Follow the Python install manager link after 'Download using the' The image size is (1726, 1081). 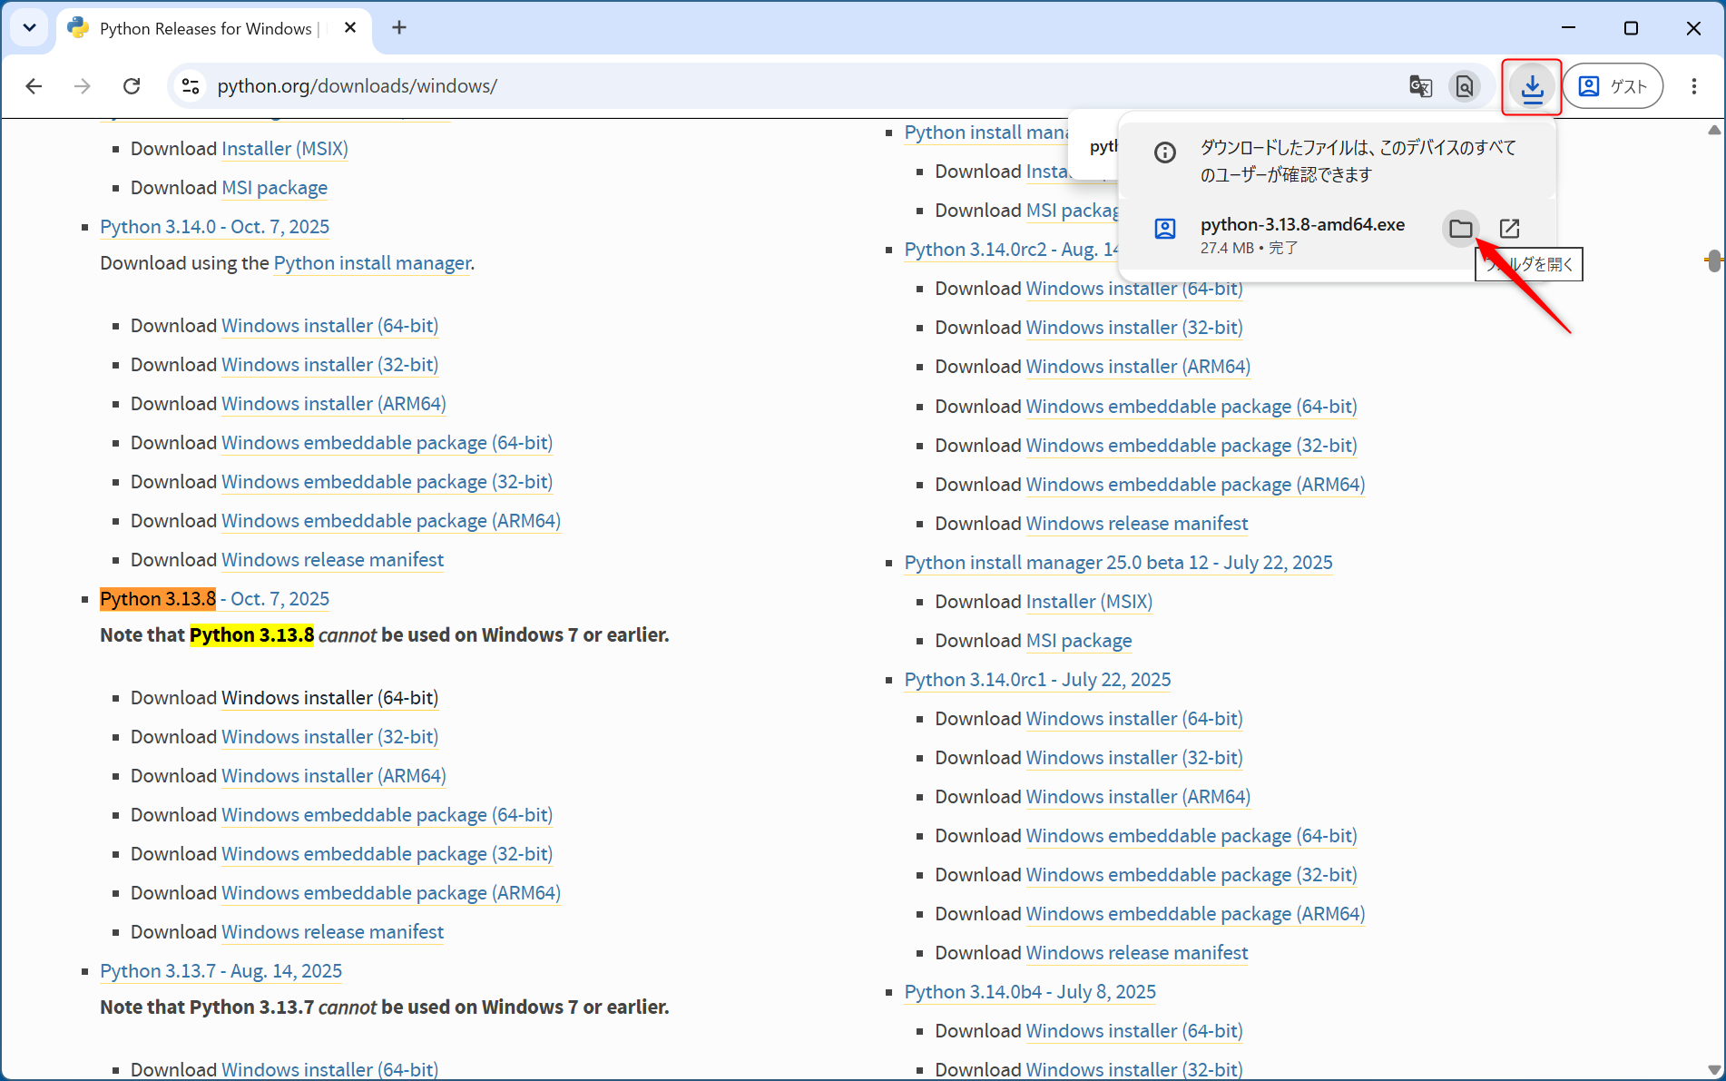[x=372, y=263]
